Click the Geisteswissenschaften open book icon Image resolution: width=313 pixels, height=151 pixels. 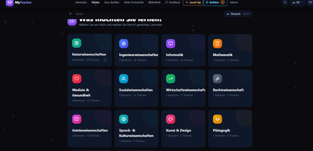click(77, 119)
